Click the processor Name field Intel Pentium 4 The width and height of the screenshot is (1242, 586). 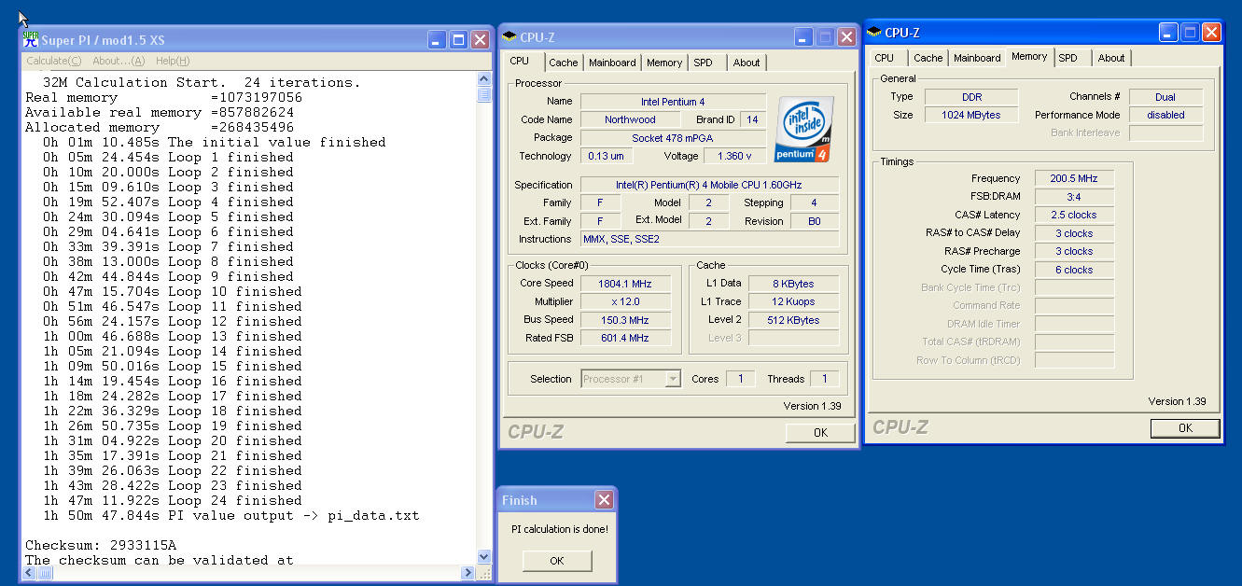pyautogui.click(x=673, y=102)
